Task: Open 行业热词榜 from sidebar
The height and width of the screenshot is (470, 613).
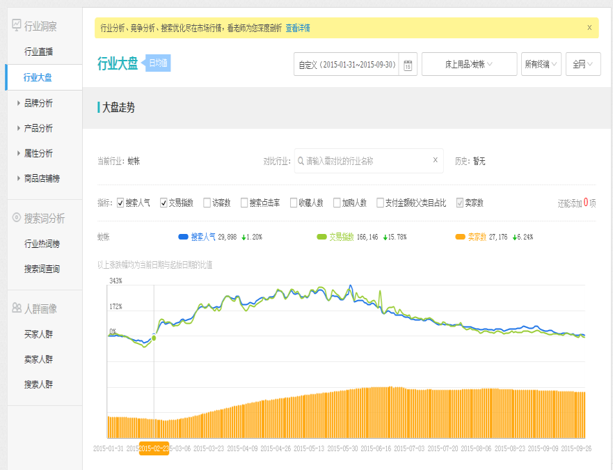Action: click(x=42, y=244)
